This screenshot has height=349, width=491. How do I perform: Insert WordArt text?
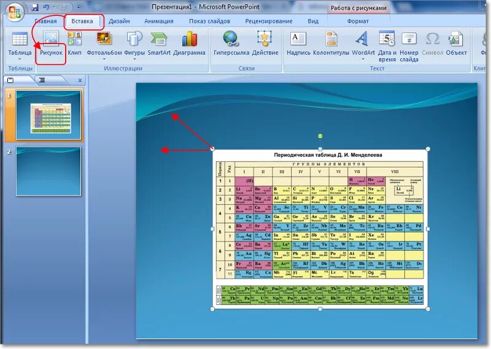click(363, 44)
